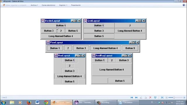
Task: Open the Imprimir dropdown menu
Action: click(63, 5)
